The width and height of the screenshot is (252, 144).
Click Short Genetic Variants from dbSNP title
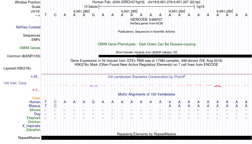pyautogui.click(x=146, y=52)
